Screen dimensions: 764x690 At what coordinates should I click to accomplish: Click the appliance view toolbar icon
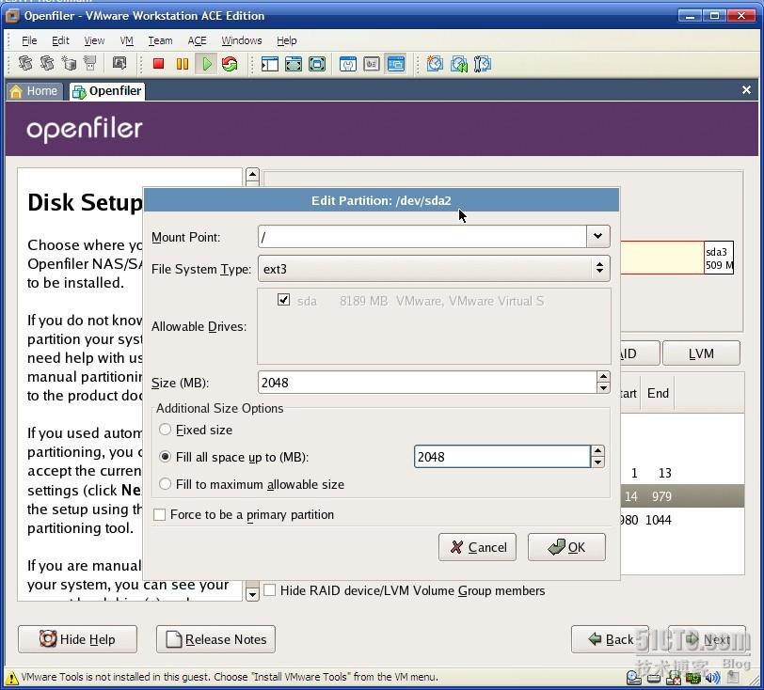pos(372,64)
